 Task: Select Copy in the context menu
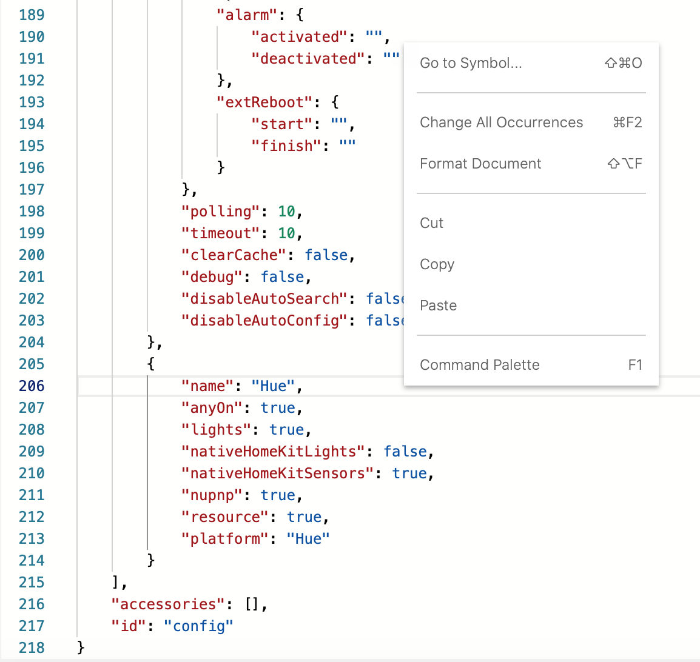437,264
